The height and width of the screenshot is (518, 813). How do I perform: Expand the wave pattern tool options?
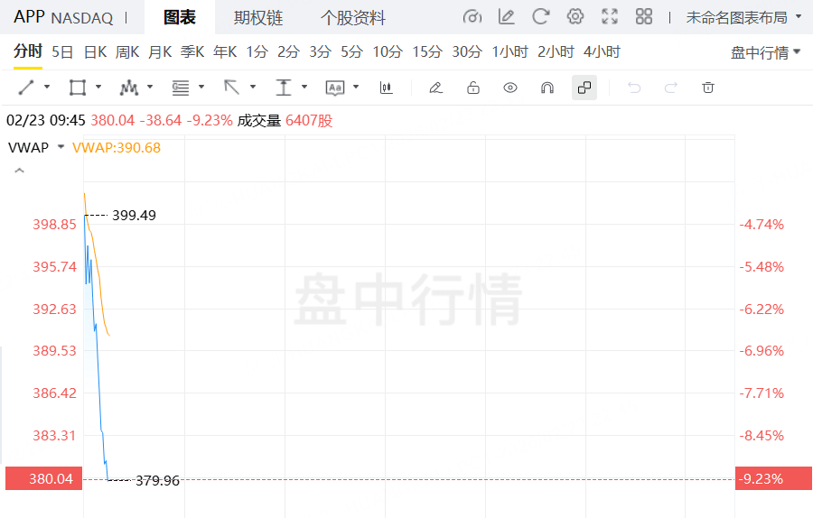click(x=150, y=87)
